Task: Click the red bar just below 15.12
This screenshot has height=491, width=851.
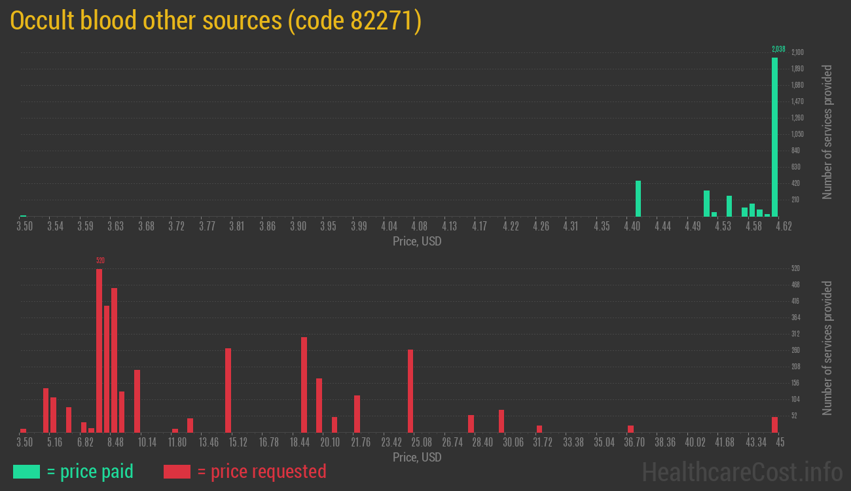Action: coord(228,390)
